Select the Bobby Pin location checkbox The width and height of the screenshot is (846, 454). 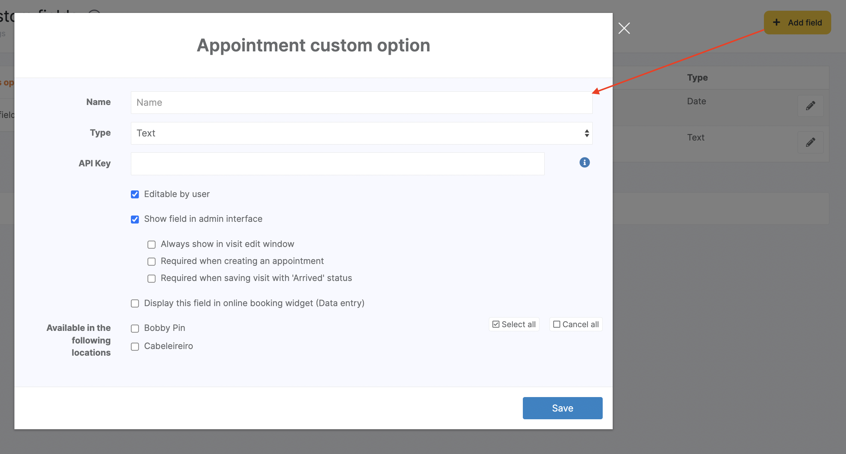[135, 328]
